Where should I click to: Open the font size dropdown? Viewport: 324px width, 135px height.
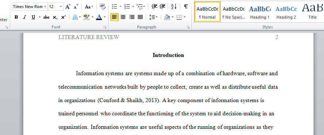tap(61, 7)
